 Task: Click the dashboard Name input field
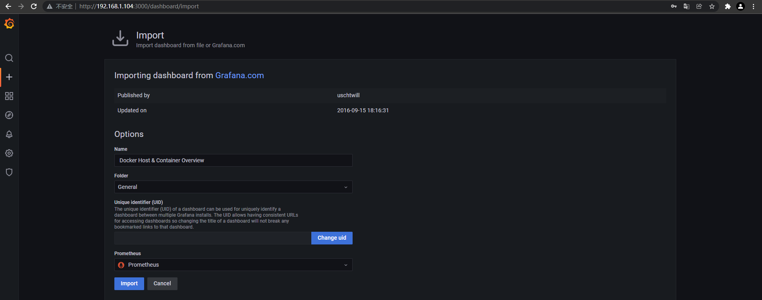(233, 160)
